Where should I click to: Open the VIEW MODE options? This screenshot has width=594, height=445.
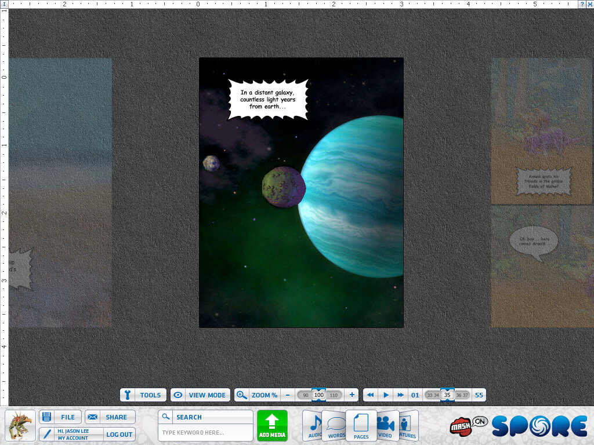point(207,395)
